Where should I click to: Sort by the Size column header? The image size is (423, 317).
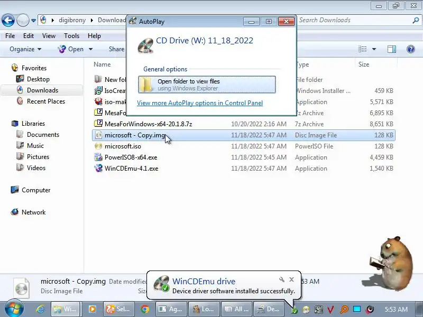click(x=364, y=64)
